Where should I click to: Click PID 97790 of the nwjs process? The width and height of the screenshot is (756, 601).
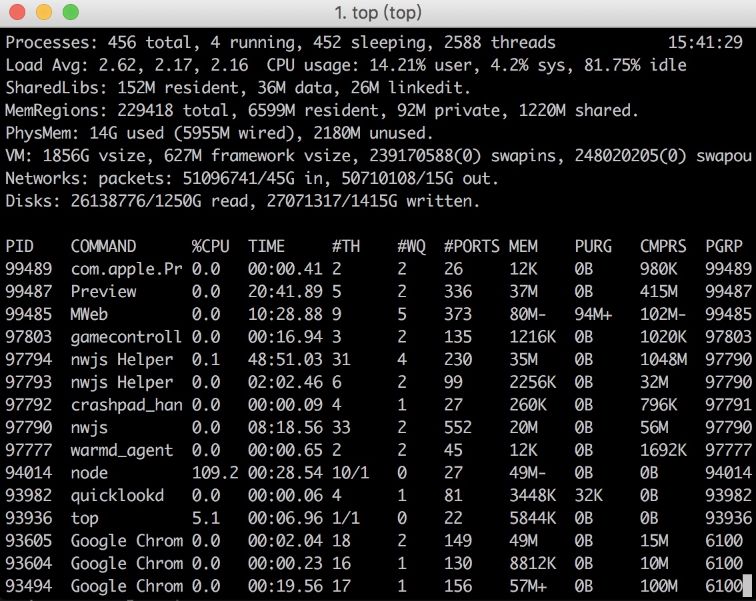coord(29,428)
